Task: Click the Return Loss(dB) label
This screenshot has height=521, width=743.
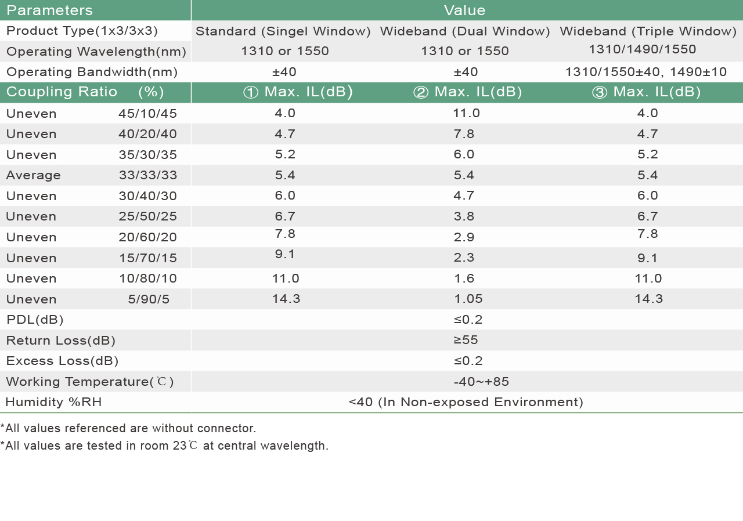Action: 60,341
